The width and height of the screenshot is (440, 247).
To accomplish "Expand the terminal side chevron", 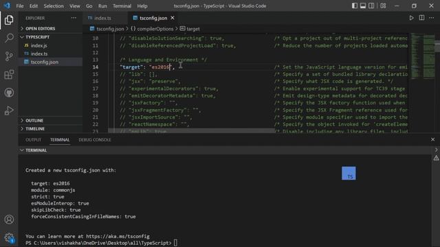I will [436, 150].
